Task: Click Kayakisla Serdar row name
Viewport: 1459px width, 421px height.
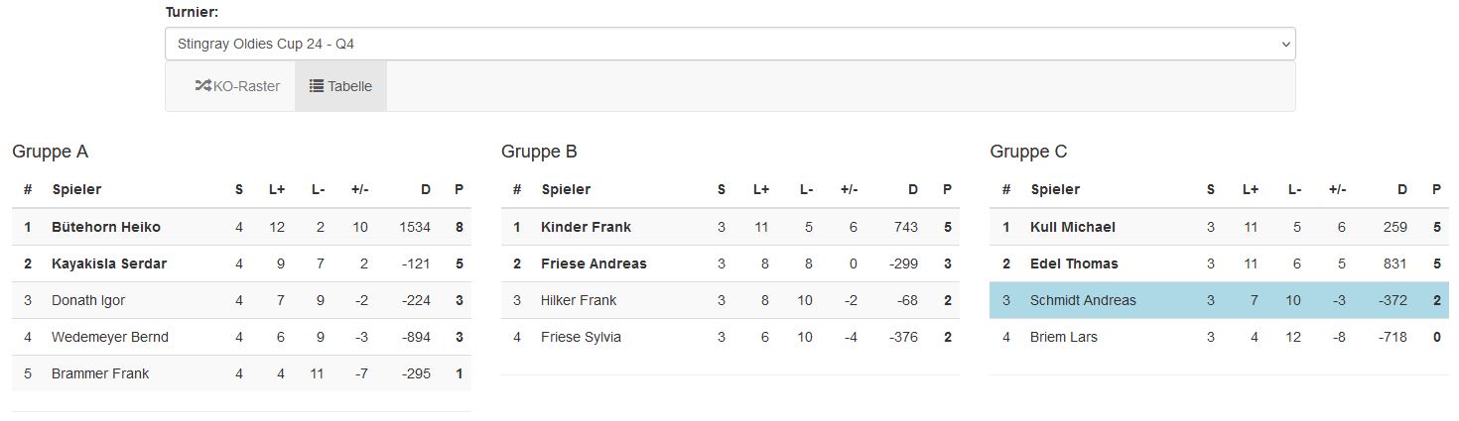Action: click(109, 263)
